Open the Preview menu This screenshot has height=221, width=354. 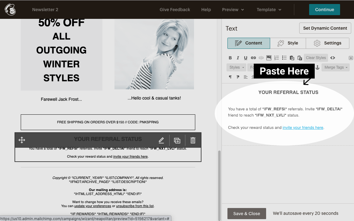coord(233,10)
